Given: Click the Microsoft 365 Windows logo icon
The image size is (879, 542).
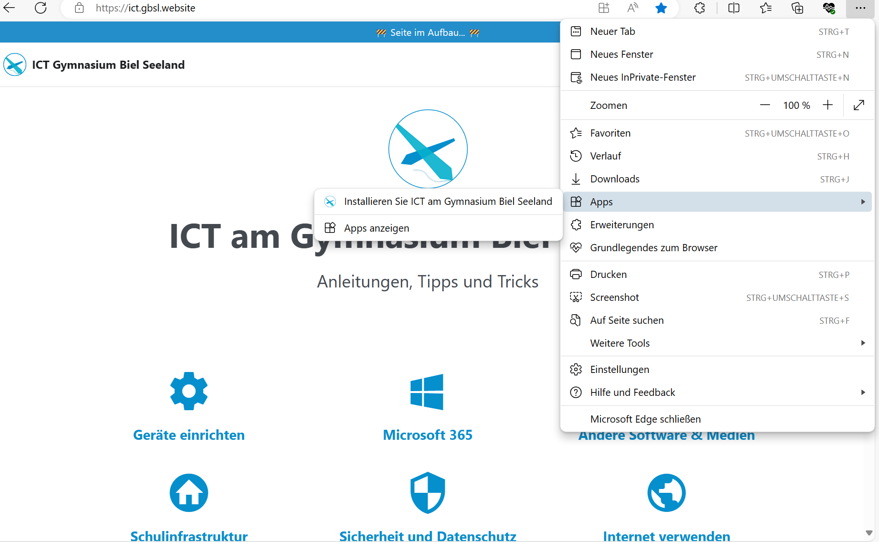Looking at the screenshot, I should click(427, 392).
